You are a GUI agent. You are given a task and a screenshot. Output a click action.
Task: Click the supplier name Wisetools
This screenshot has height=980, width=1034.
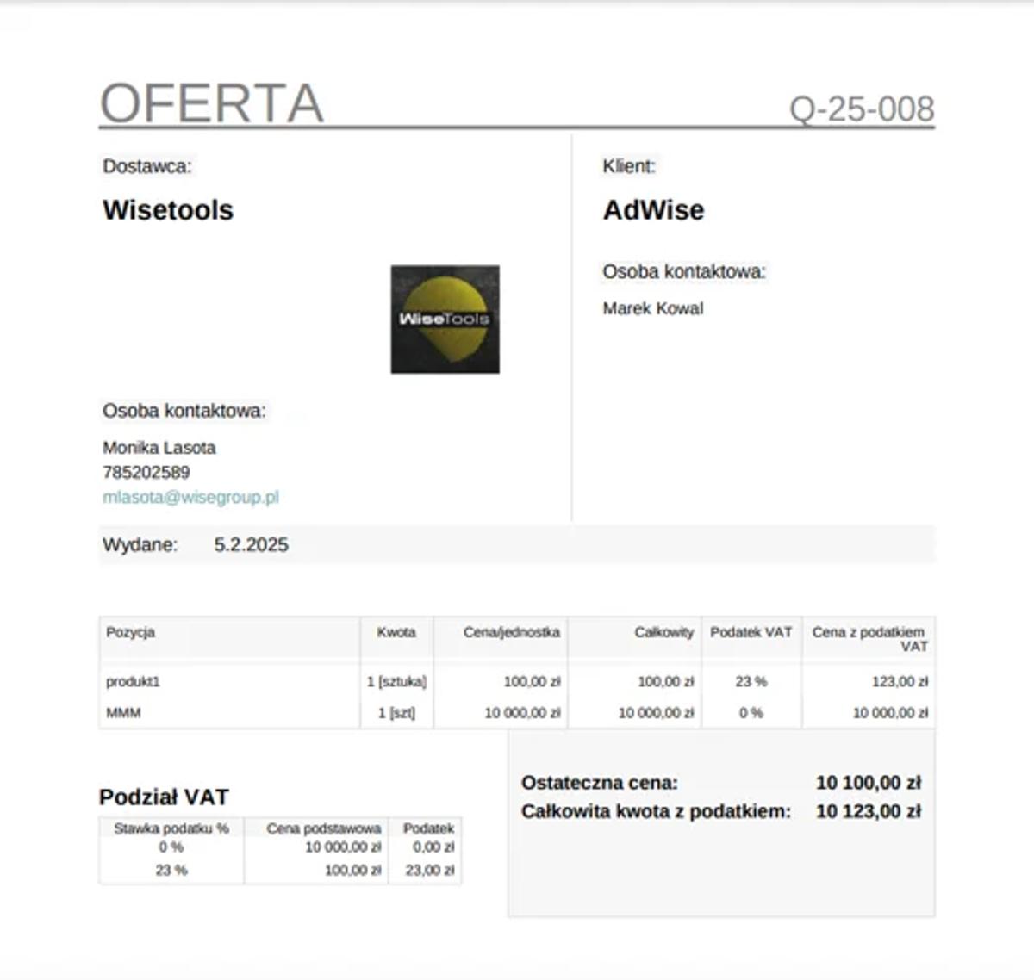click(168, 210)
